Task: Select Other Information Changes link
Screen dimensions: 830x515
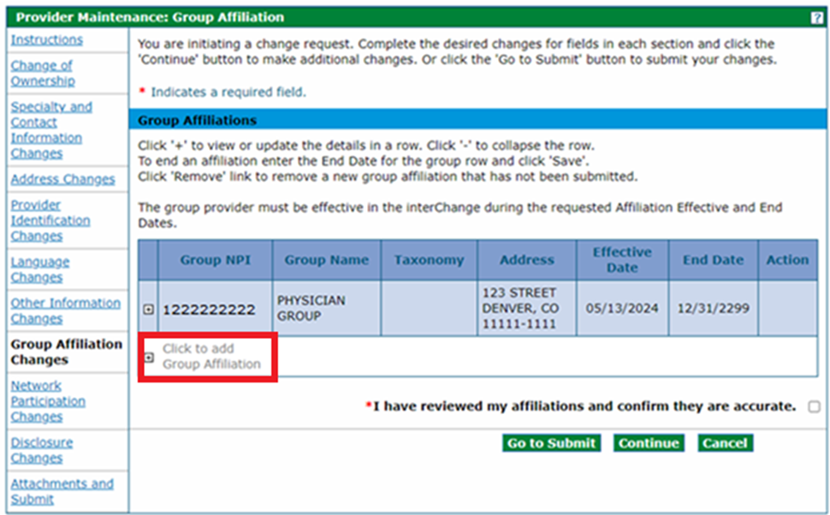Action: click(x=65, y=311)
